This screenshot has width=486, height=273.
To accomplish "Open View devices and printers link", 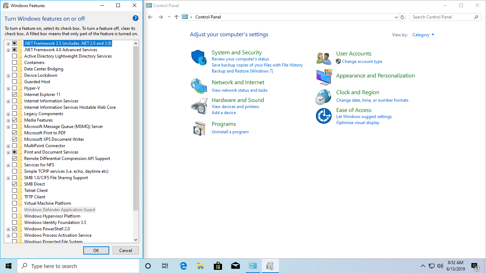I will click(236, 107).
